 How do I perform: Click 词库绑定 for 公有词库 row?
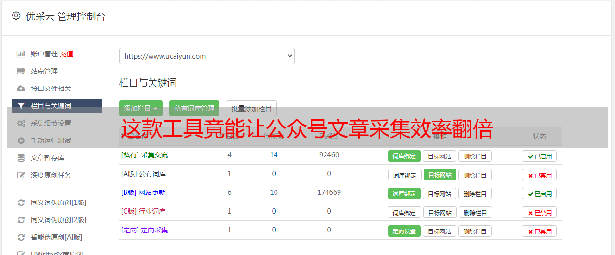[x=404, y=175]
